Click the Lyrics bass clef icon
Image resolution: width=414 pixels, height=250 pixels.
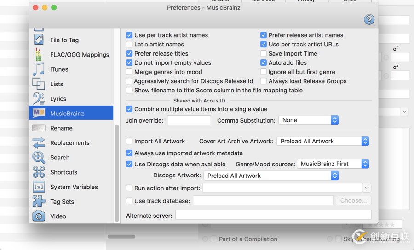[x=39, y=99]
